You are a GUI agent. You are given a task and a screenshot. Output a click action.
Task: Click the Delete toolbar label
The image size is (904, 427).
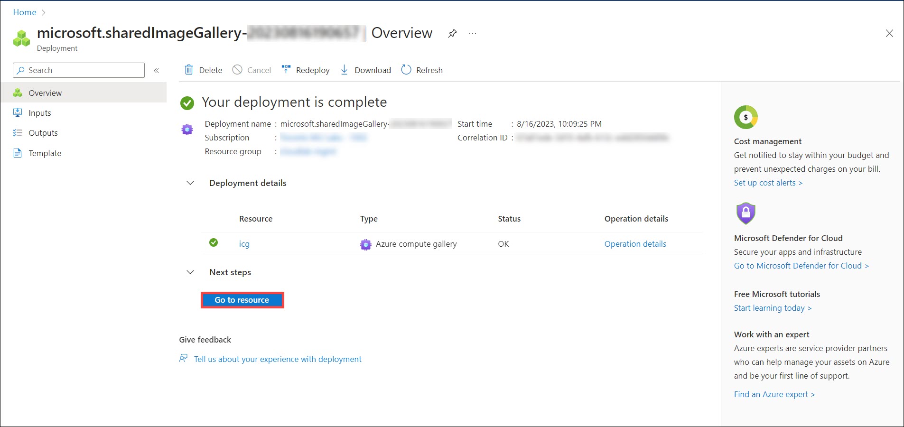tap(211, 70)
